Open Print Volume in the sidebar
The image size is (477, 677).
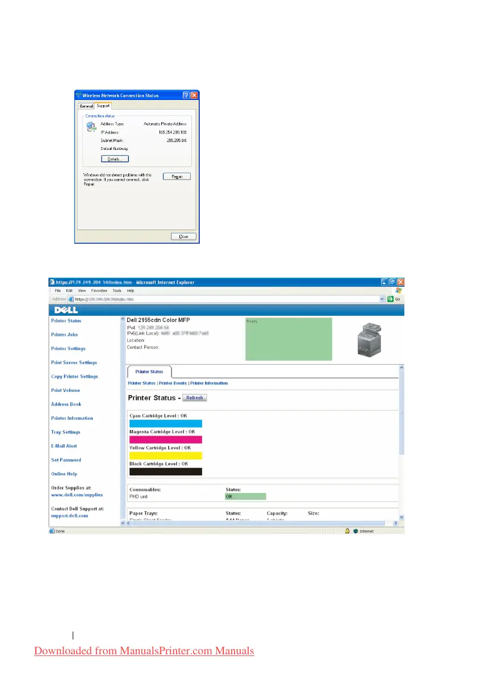click(66, 390)
